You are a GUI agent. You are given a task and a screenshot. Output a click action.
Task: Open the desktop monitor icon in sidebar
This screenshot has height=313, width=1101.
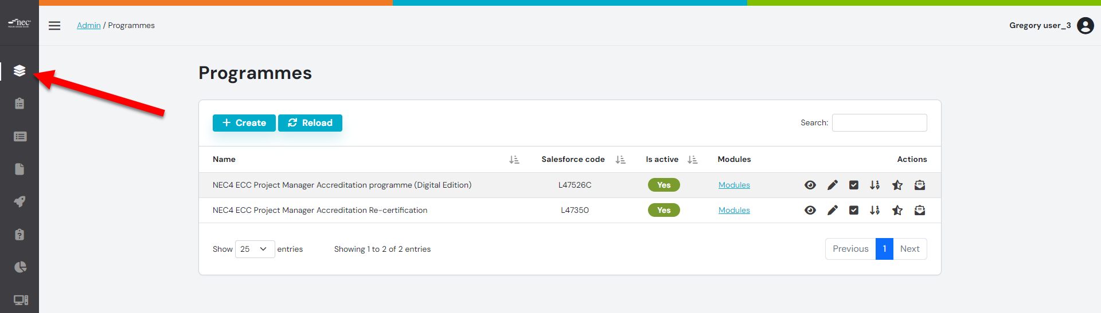(21, 300)
